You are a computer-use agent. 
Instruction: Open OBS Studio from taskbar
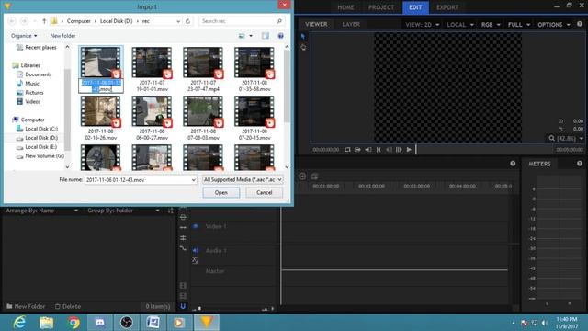pyautogui.click(x=127, y=323)
